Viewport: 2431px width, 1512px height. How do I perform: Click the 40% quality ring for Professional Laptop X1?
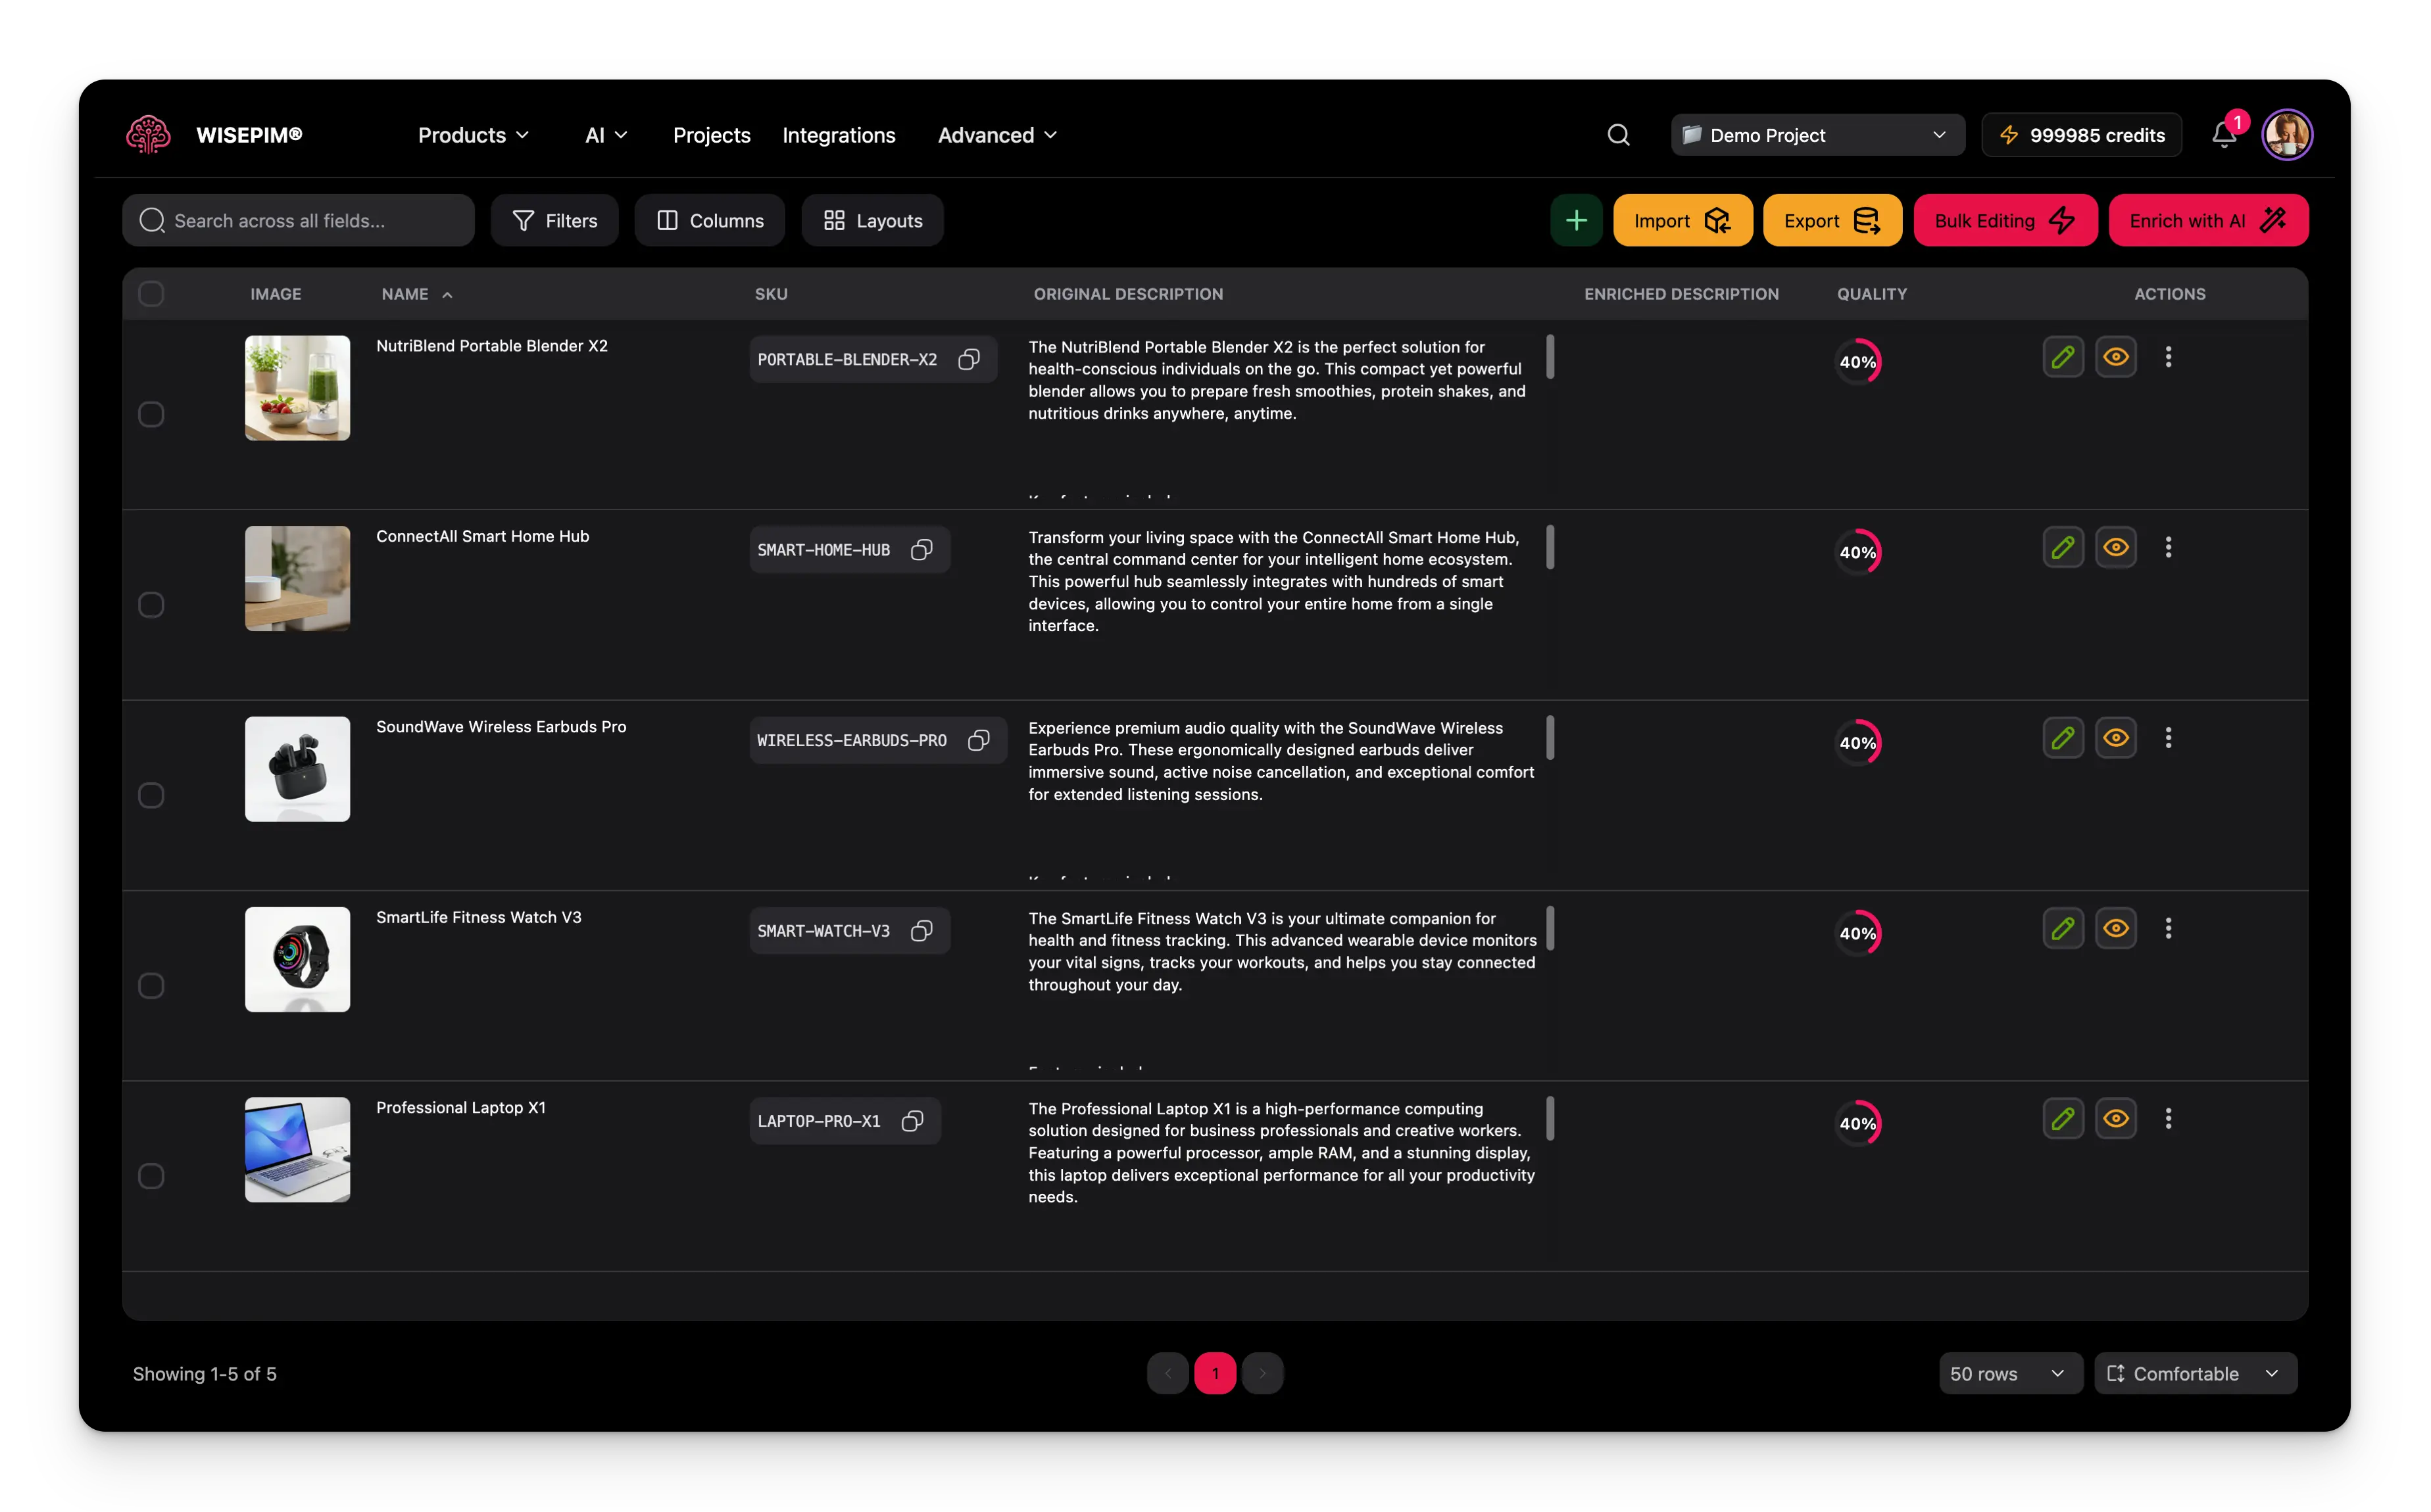coord(1859,1122)
